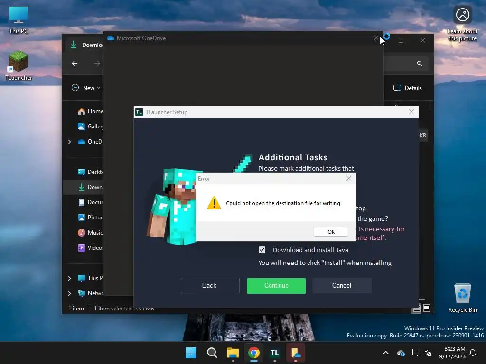
Task: Click the installer icon in taskbar
Action: coord(295,353)
